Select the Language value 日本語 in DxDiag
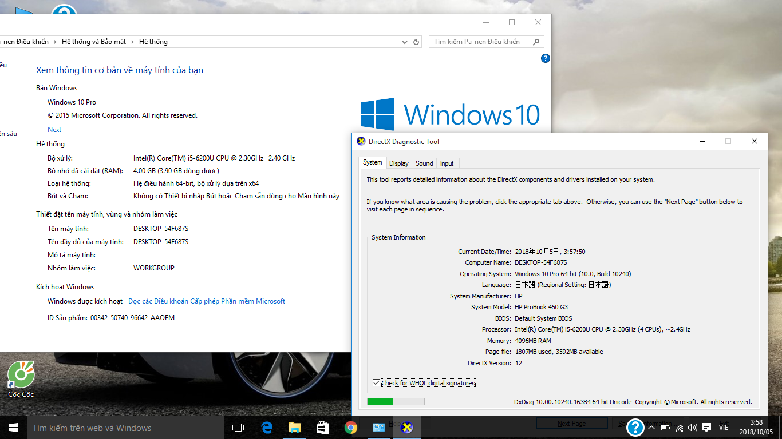782x439 pixels. click(563, 285)
